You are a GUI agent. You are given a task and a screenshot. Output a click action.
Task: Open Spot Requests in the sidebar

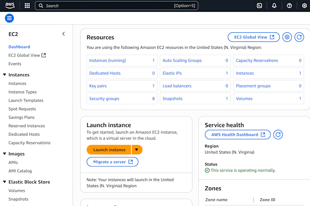point(22,109)
